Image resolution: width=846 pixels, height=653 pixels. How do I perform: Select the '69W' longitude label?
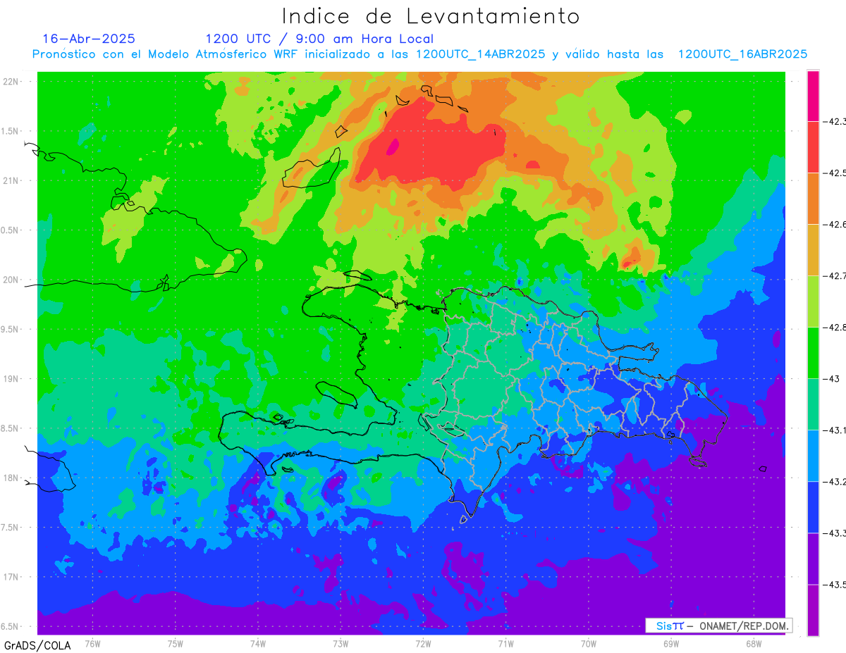tap(671, 643)
